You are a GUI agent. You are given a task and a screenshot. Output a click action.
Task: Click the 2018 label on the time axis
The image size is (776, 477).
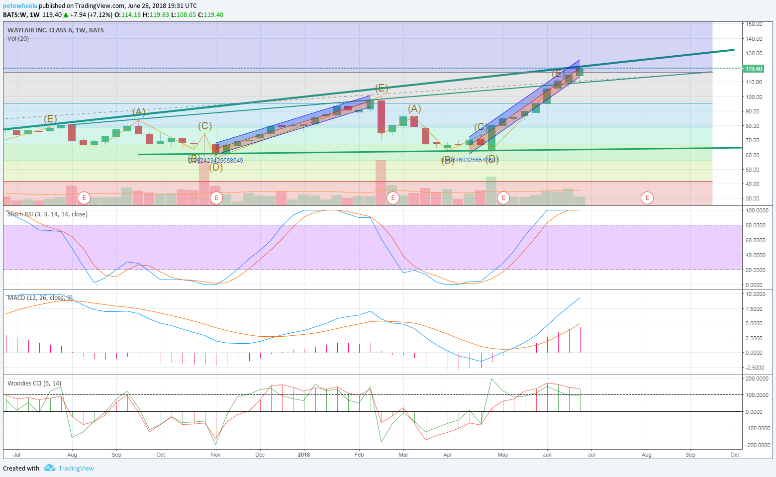point(304,455)
